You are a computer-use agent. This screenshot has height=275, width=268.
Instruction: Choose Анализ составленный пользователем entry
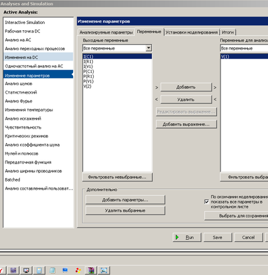tap(39, 188)
